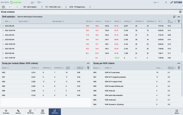The image size is (183, 115).
Task: Sort Scrap per module by Σ NOK criteria
Action: coord(71,68)
